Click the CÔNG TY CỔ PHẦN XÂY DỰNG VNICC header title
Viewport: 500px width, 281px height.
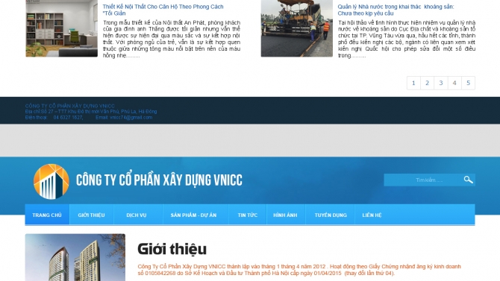click(x=159, y=180)
